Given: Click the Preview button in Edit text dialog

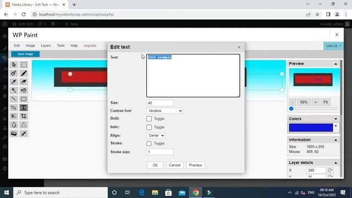Looking at the screenshot, I should point(196,165).
